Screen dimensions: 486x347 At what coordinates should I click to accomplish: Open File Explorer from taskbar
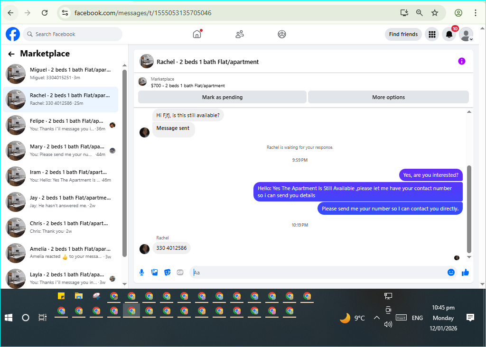[79, 296]
